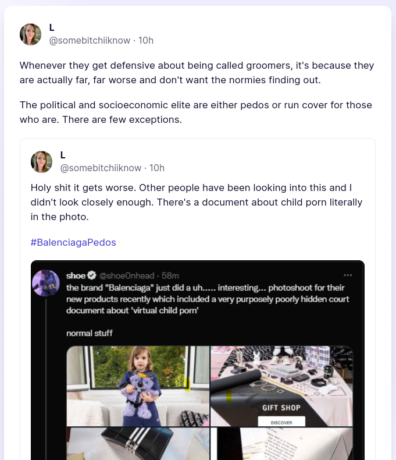Click display name L on the main post
396x460 pixels.
(52, 27)
